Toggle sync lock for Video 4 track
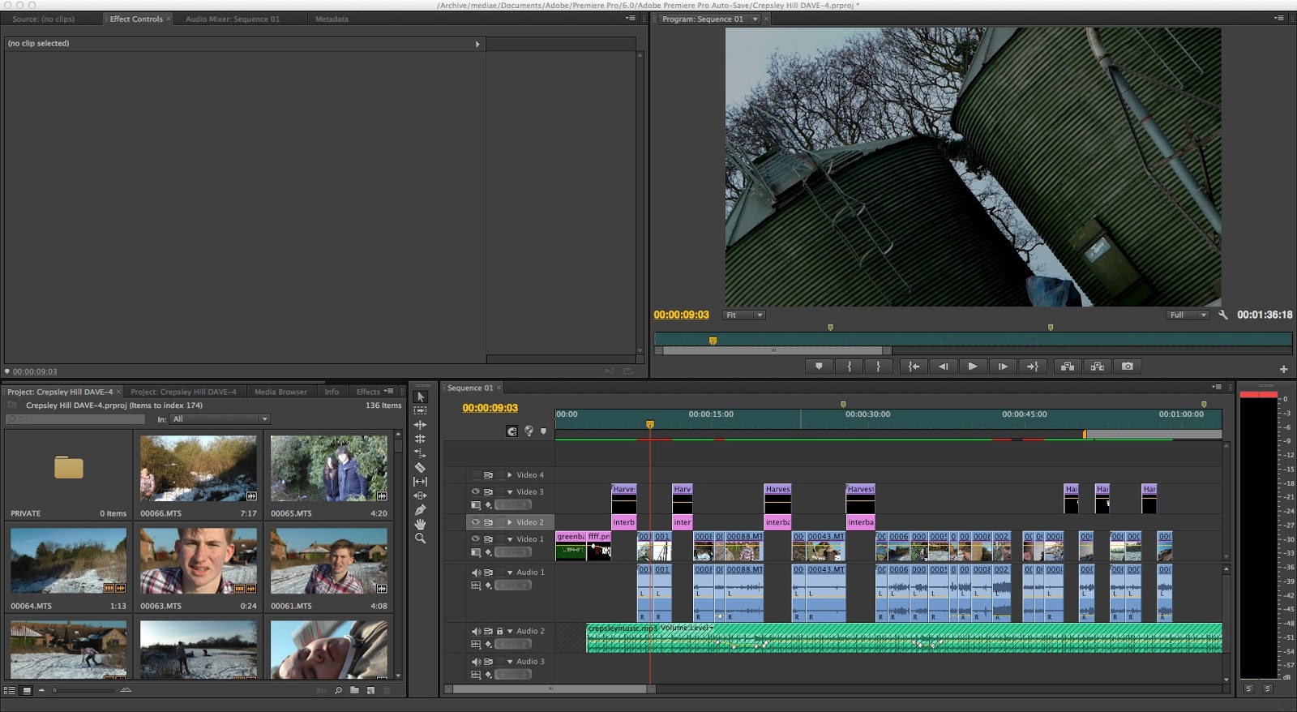 [x=488, y=475]
